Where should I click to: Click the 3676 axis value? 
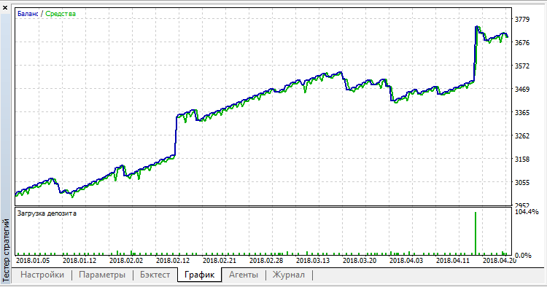pos(522,43)
